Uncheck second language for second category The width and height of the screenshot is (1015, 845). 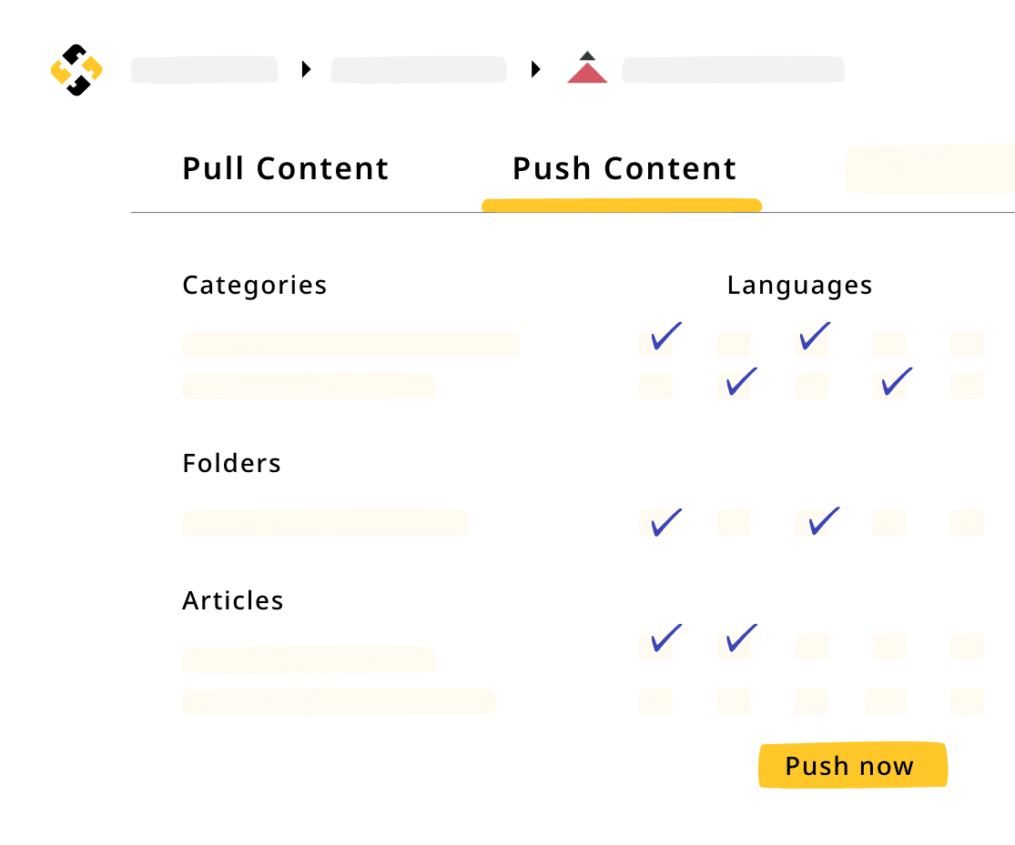(734, 386)
